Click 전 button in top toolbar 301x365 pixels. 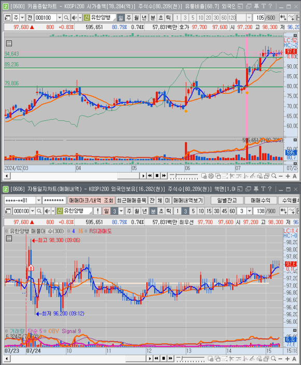click(x=30, y=18)
